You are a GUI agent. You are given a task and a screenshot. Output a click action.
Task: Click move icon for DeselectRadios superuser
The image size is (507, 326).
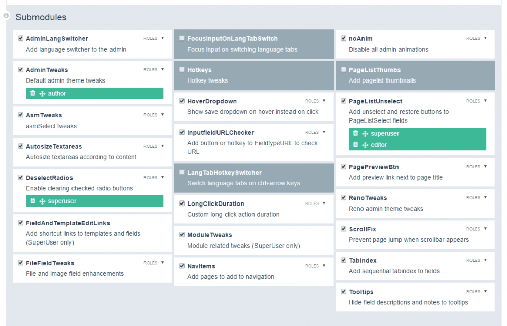pos(42,201)
